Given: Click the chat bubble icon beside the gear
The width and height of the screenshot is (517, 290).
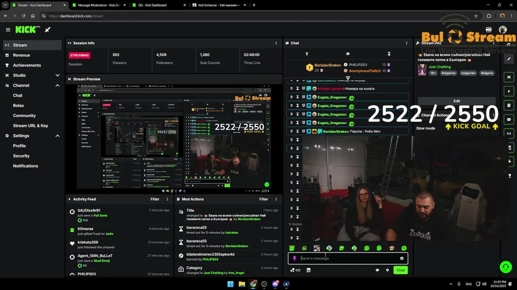Looking at the screenshot, I should (377, 270).
